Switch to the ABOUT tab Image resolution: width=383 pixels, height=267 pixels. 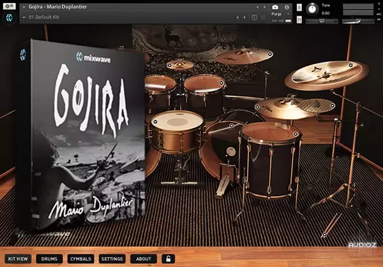click(144, 259)
